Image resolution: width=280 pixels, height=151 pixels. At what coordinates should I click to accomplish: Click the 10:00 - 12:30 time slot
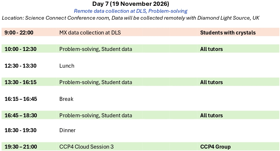click(21, 49)
